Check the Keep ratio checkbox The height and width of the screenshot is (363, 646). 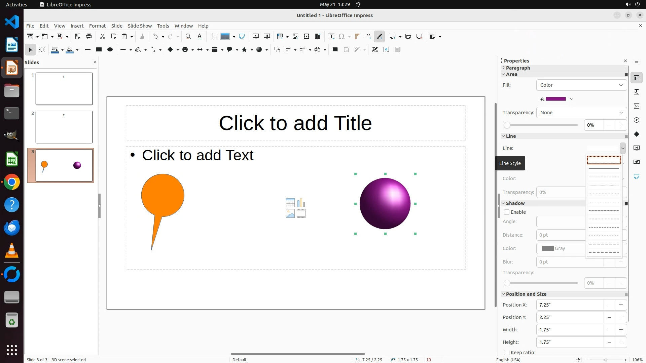[507, 352]
